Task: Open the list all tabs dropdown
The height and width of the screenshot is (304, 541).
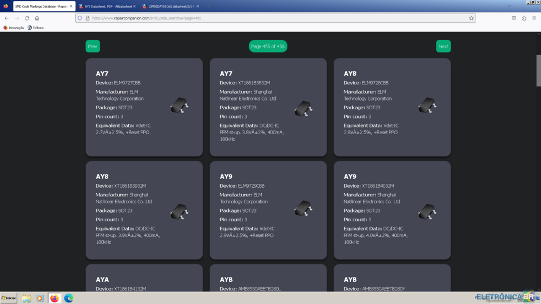Action: [509, 6]
